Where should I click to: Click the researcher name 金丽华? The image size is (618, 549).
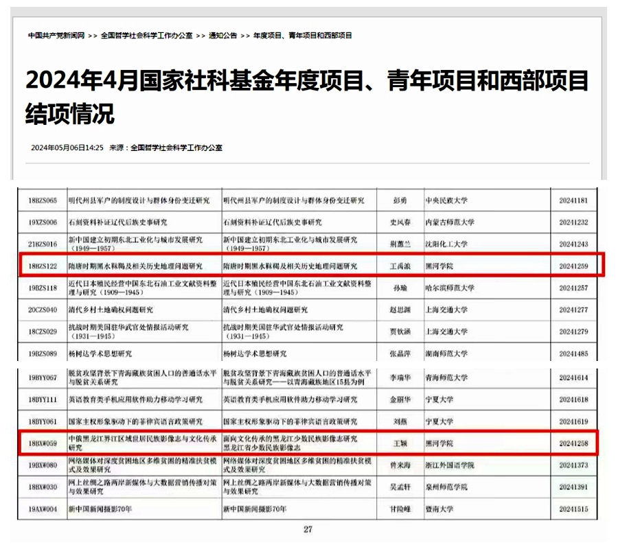(400, 399)
